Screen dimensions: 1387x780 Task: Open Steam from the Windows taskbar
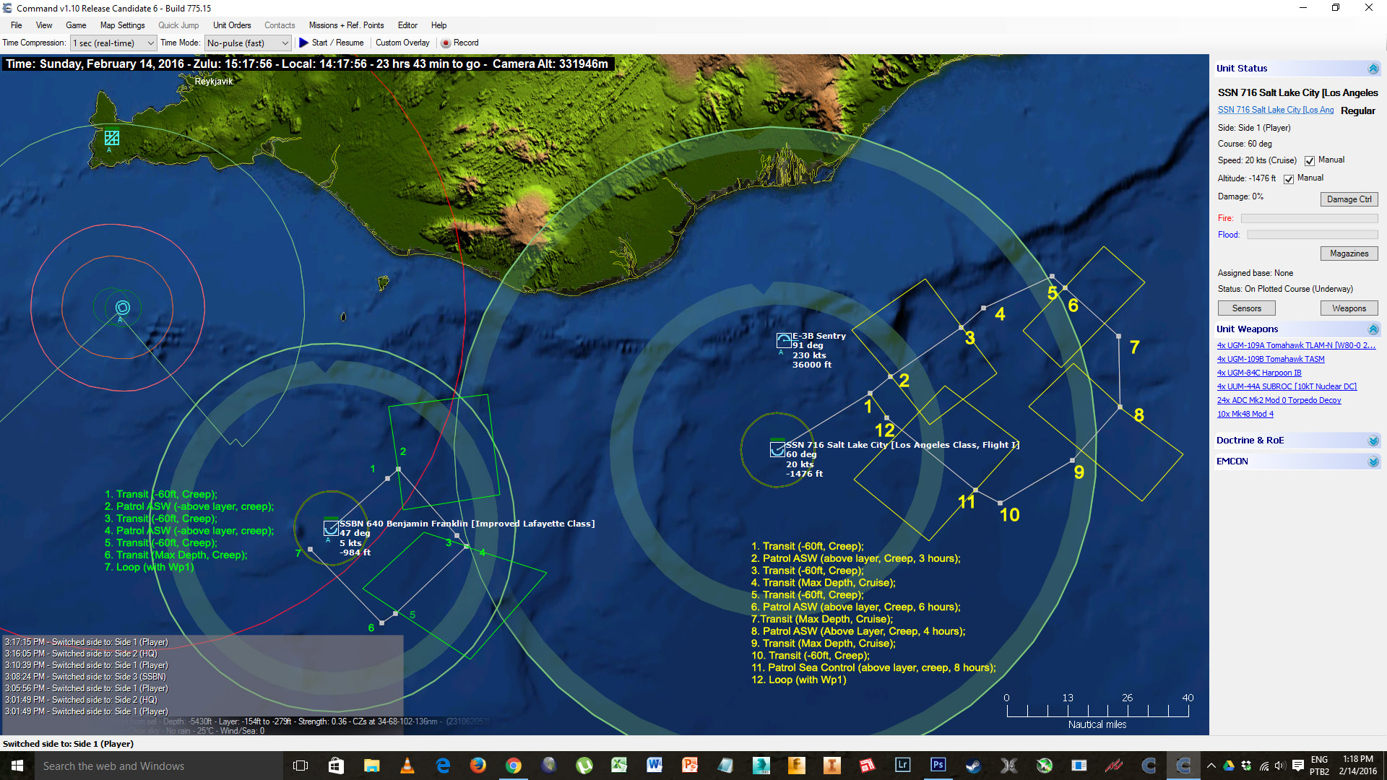(973, 766)
